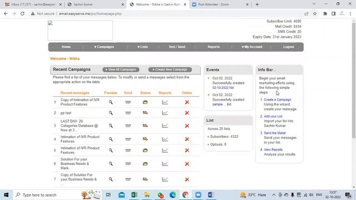Check status of 'pp test' campaign
This screenshot has width=356, height=200.
145,113
